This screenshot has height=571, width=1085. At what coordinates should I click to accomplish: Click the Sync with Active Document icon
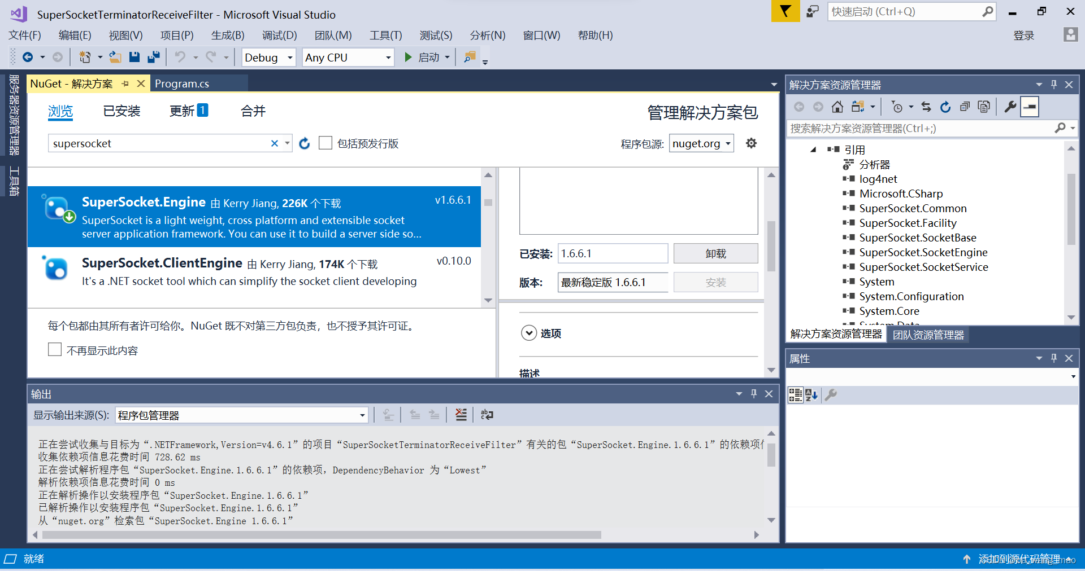click(x=926, y=107)
